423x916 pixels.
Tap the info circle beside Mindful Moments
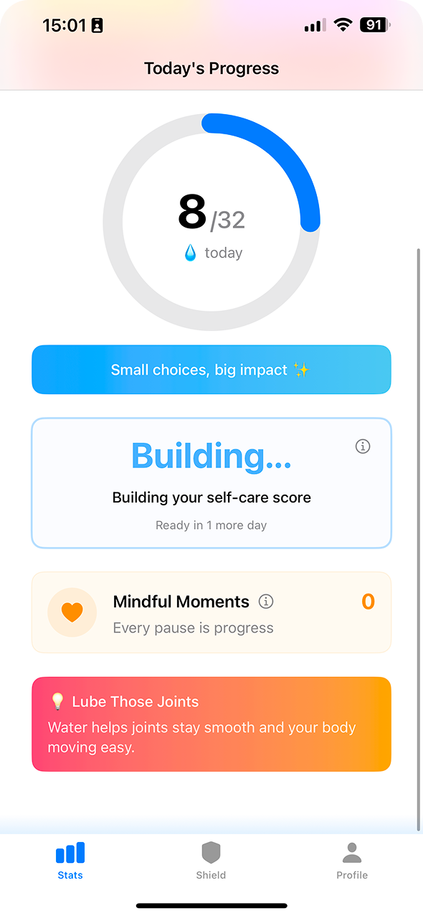pos(266,602)
